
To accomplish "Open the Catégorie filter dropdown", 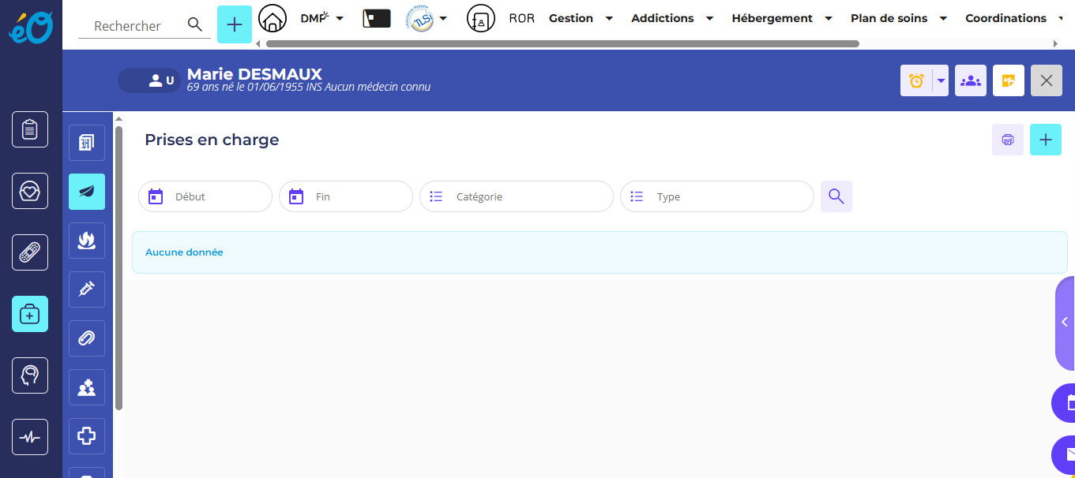I will tap(517, 196).
